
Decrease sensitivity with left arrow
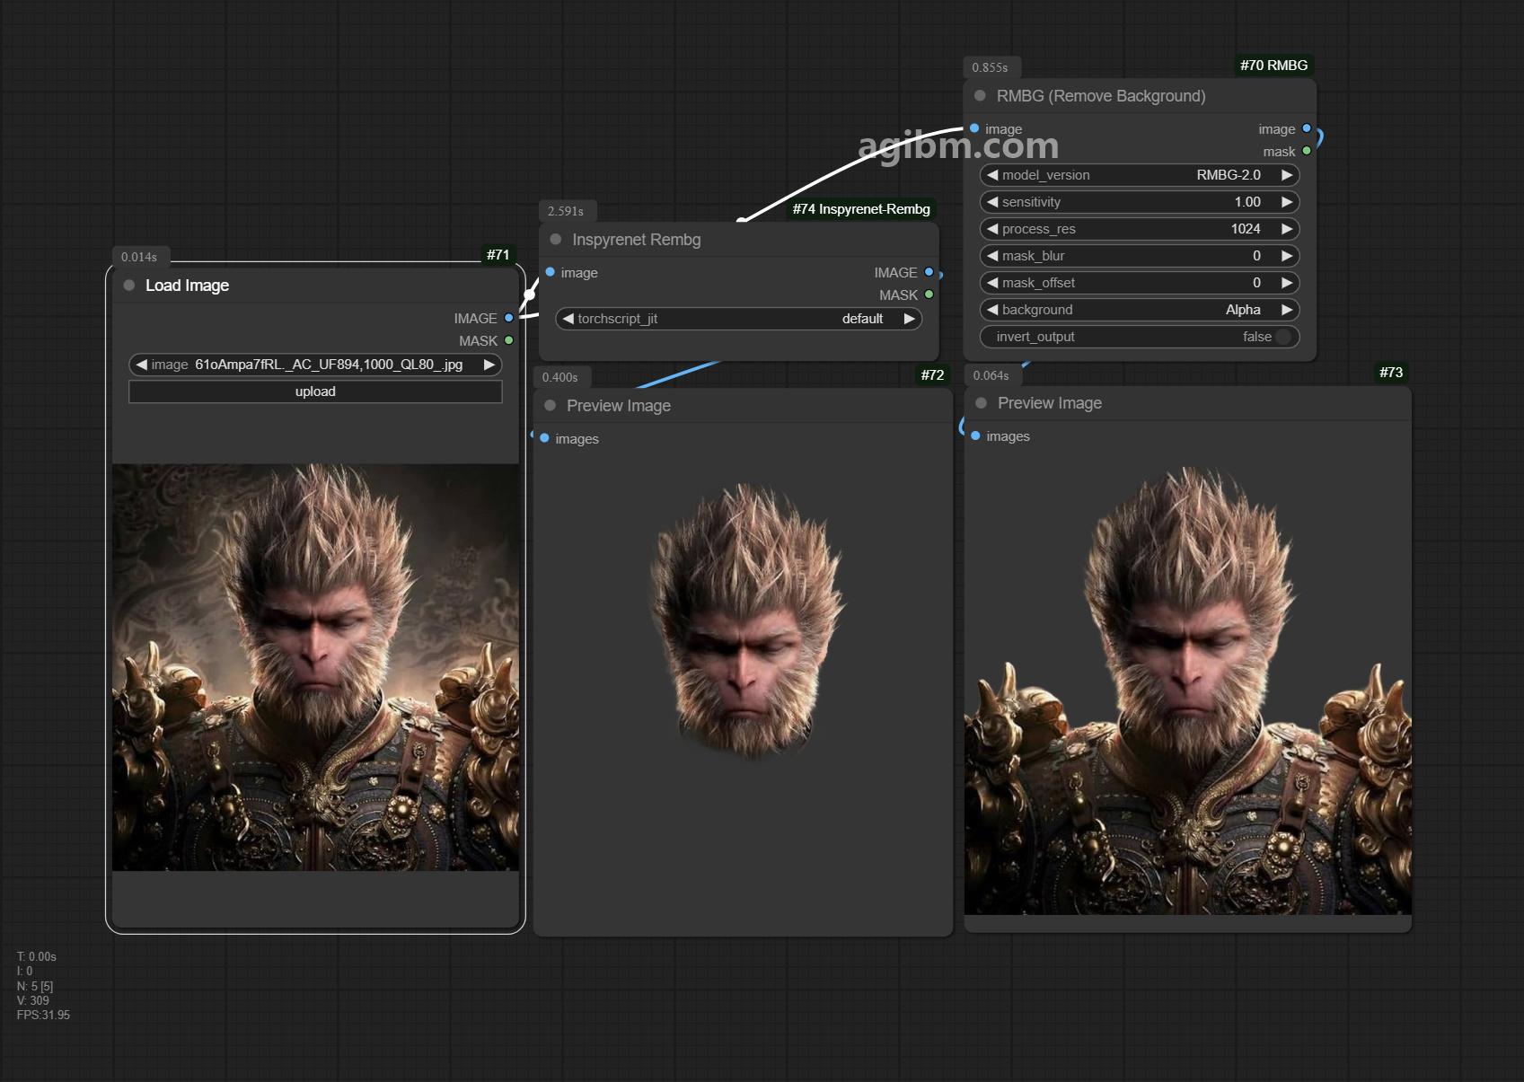[x=992, y=202]
